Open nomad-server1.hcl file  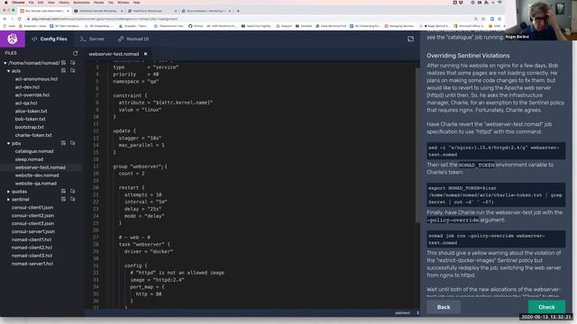point(32,264)
